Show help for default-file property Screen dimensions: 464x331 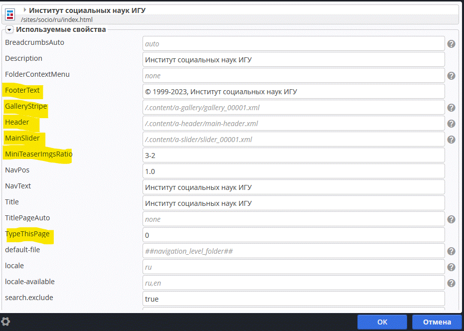pyautogui.click(x=451, y=251)
